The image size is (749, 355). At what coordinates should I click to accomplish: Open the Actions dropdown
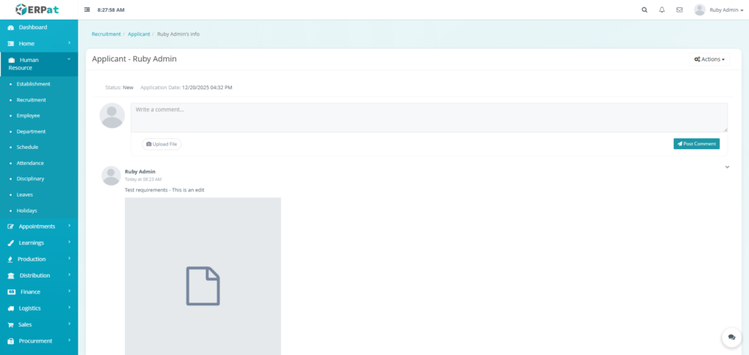coord(710,59)
